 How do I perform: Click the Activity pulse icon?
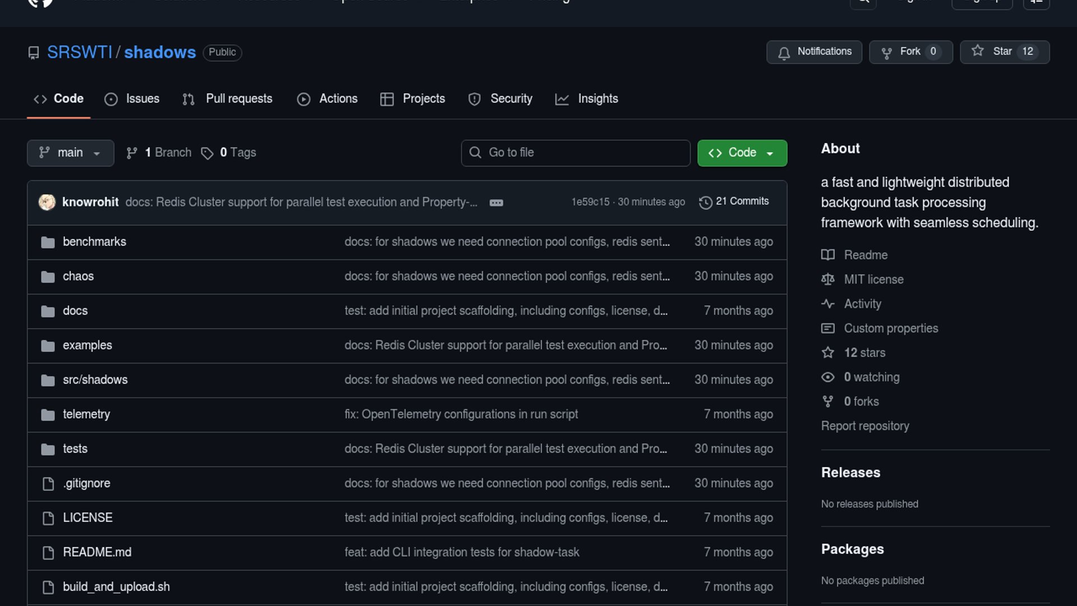pyautogui.click(x=827, y=304)
